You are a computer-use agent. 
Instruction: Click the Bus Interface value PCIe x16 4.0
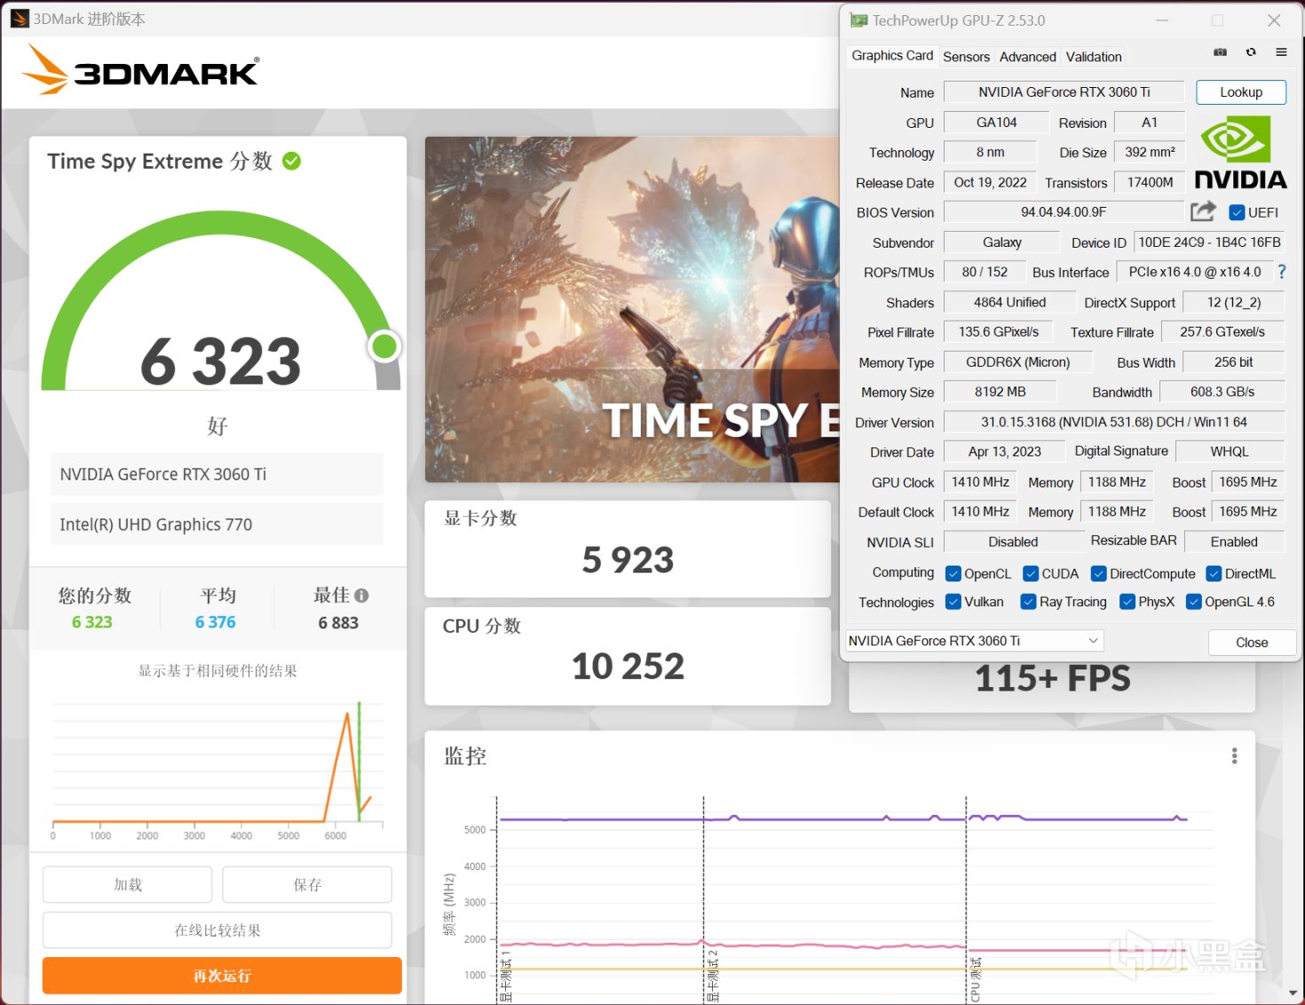pyautogui.click(x=1194, y=272)
